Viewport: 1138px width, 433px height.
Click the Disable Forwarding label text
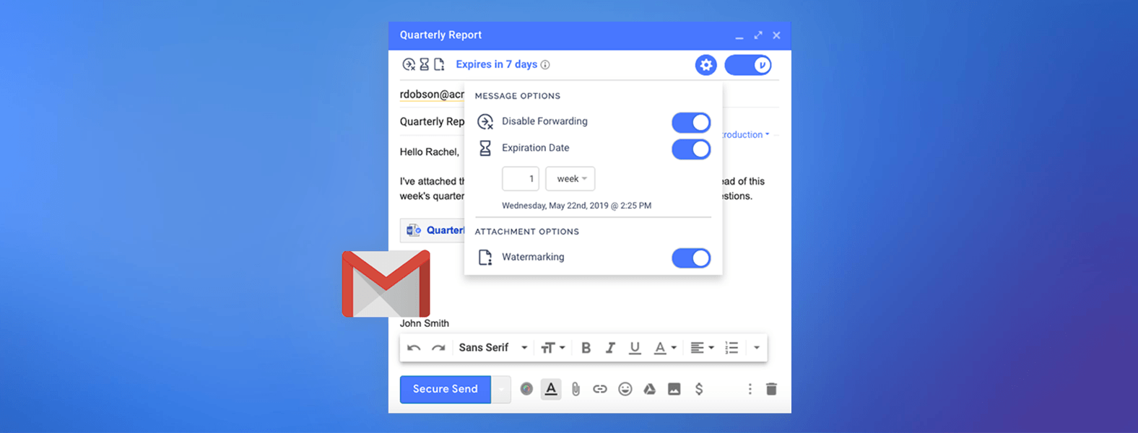pyautogui.click(x=544, y=121)
